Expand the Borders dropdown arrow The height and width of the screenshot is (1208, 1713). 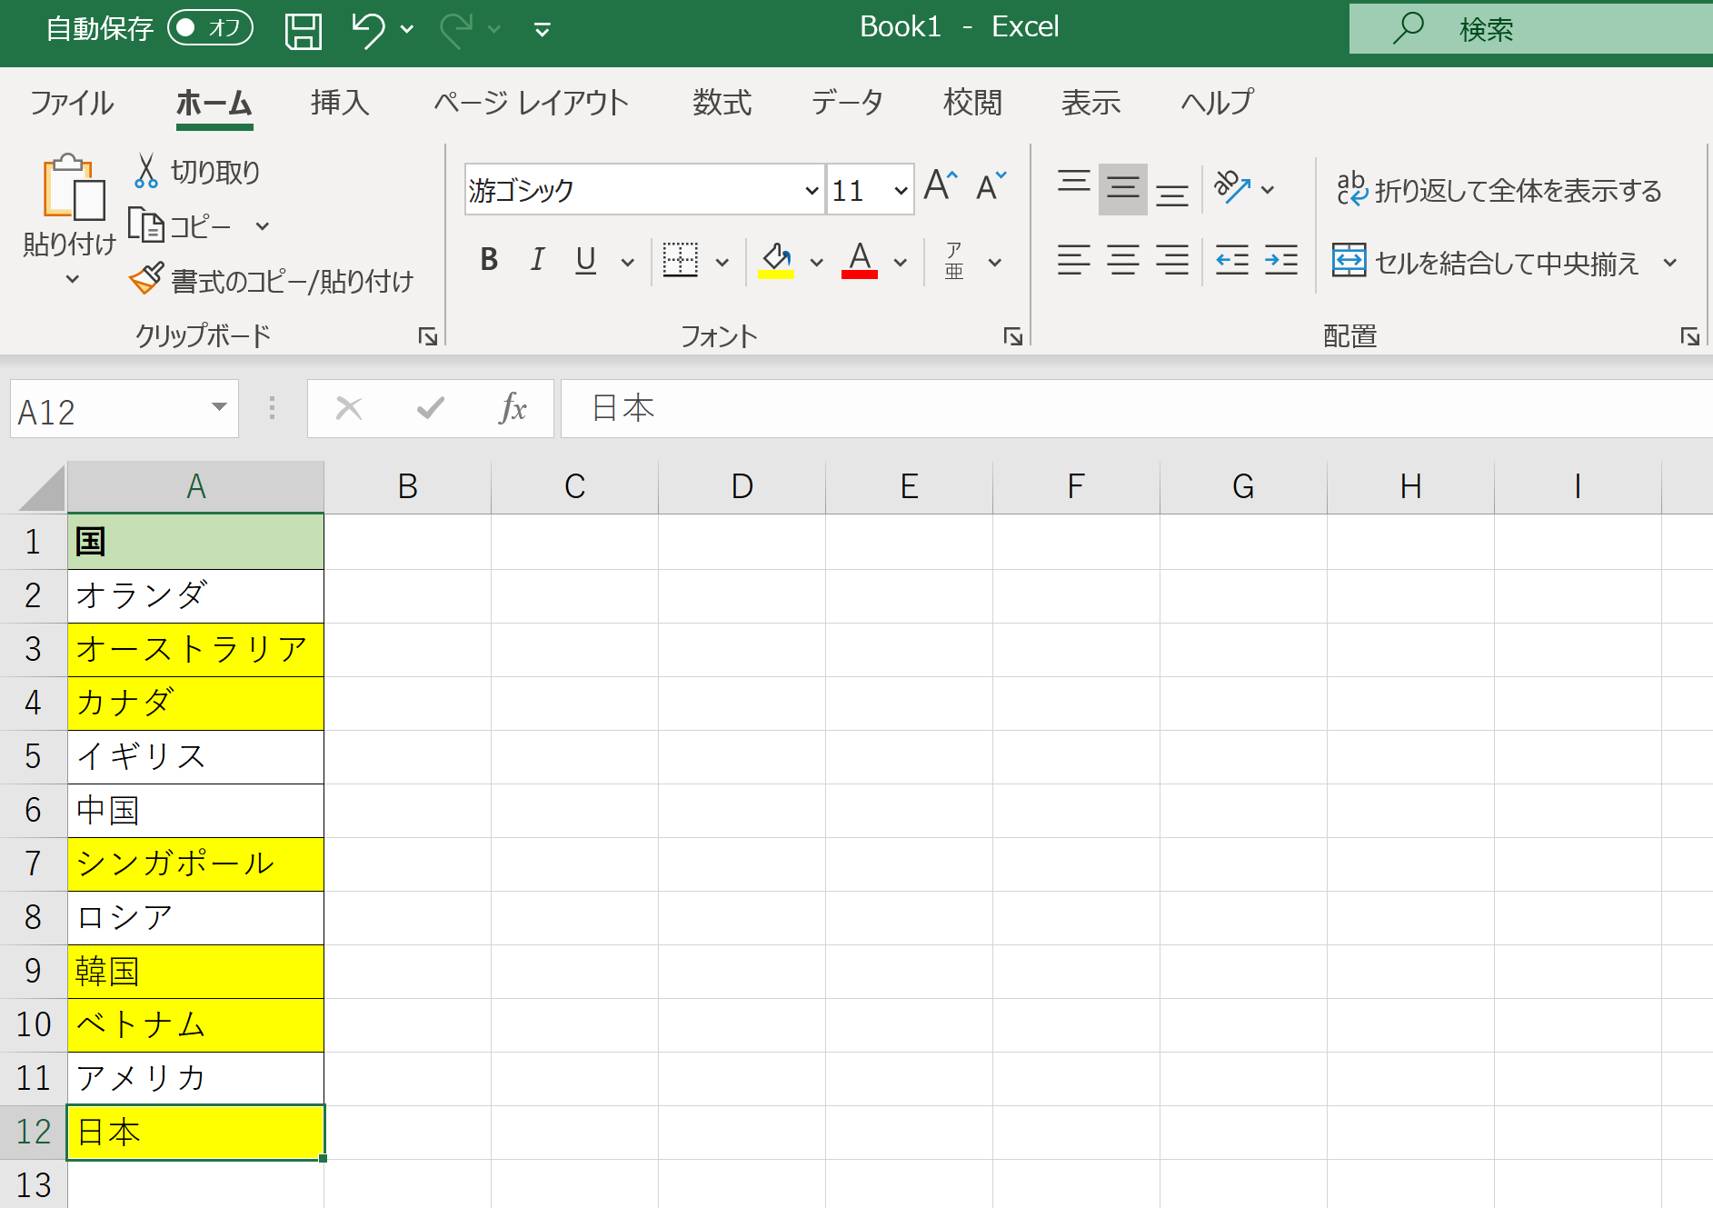click(722, 263)
